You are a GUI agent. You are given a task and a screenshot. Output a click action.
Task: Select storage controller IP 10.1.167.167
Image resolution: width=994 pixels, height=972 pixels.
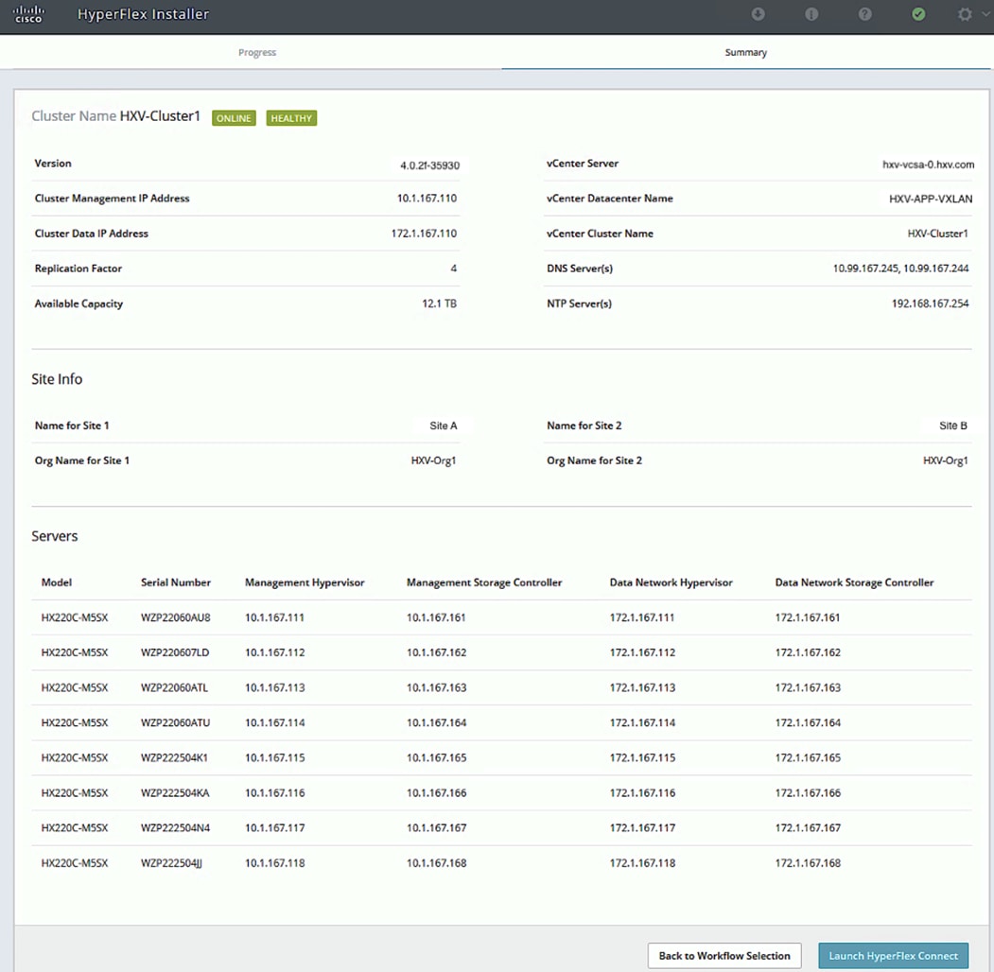click(x=436, y=827)
